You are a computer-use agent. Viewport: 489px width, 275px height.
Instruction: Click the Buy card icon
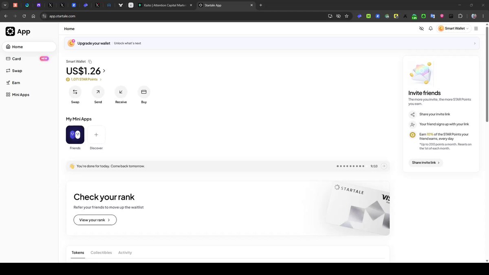click(144, 92)
